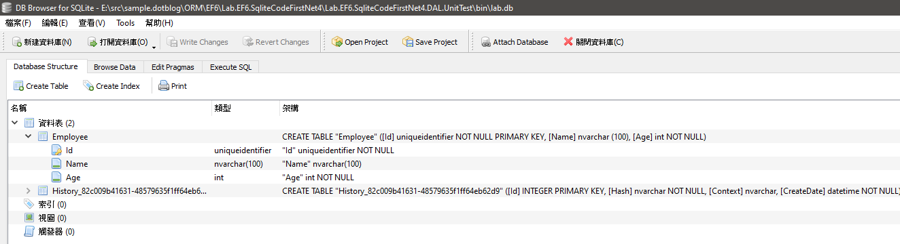Open the 檔案(F) menu
900x244 pixels.
[18, 22]
